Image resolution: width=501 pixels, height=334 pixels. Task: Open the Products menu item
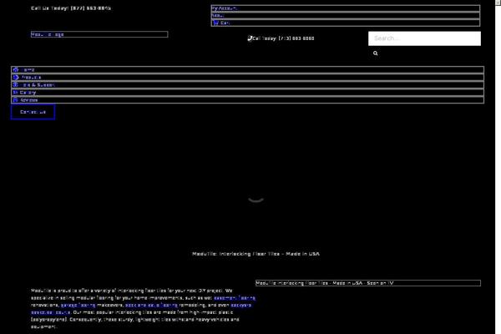[248, 78]
